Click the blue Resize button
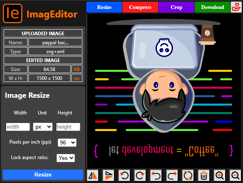The width and height of the screenshot is (243, 183). tap(43, 174)
